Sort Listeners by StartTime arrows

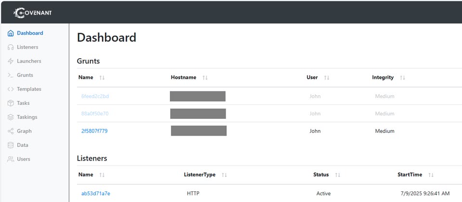click(x=431, y=175)
